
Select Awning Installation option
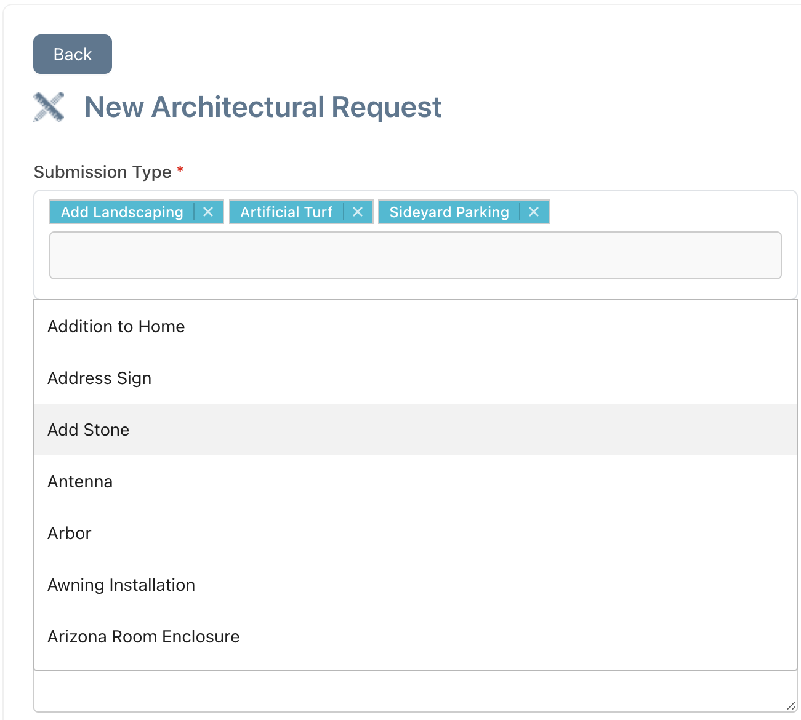click(416, 585)
